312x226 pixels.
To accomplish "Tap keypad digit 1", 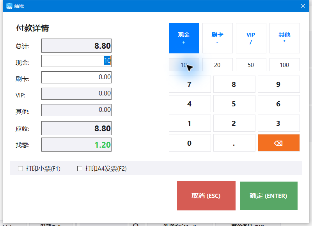I will 190,123.
